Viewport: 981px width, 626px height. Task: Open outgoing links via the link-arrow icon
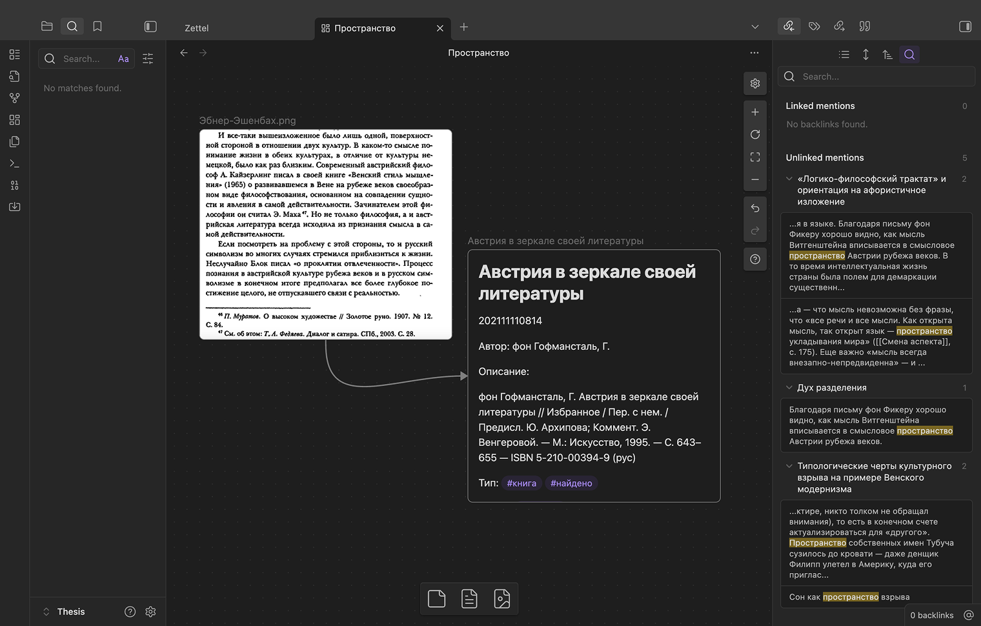840,26
